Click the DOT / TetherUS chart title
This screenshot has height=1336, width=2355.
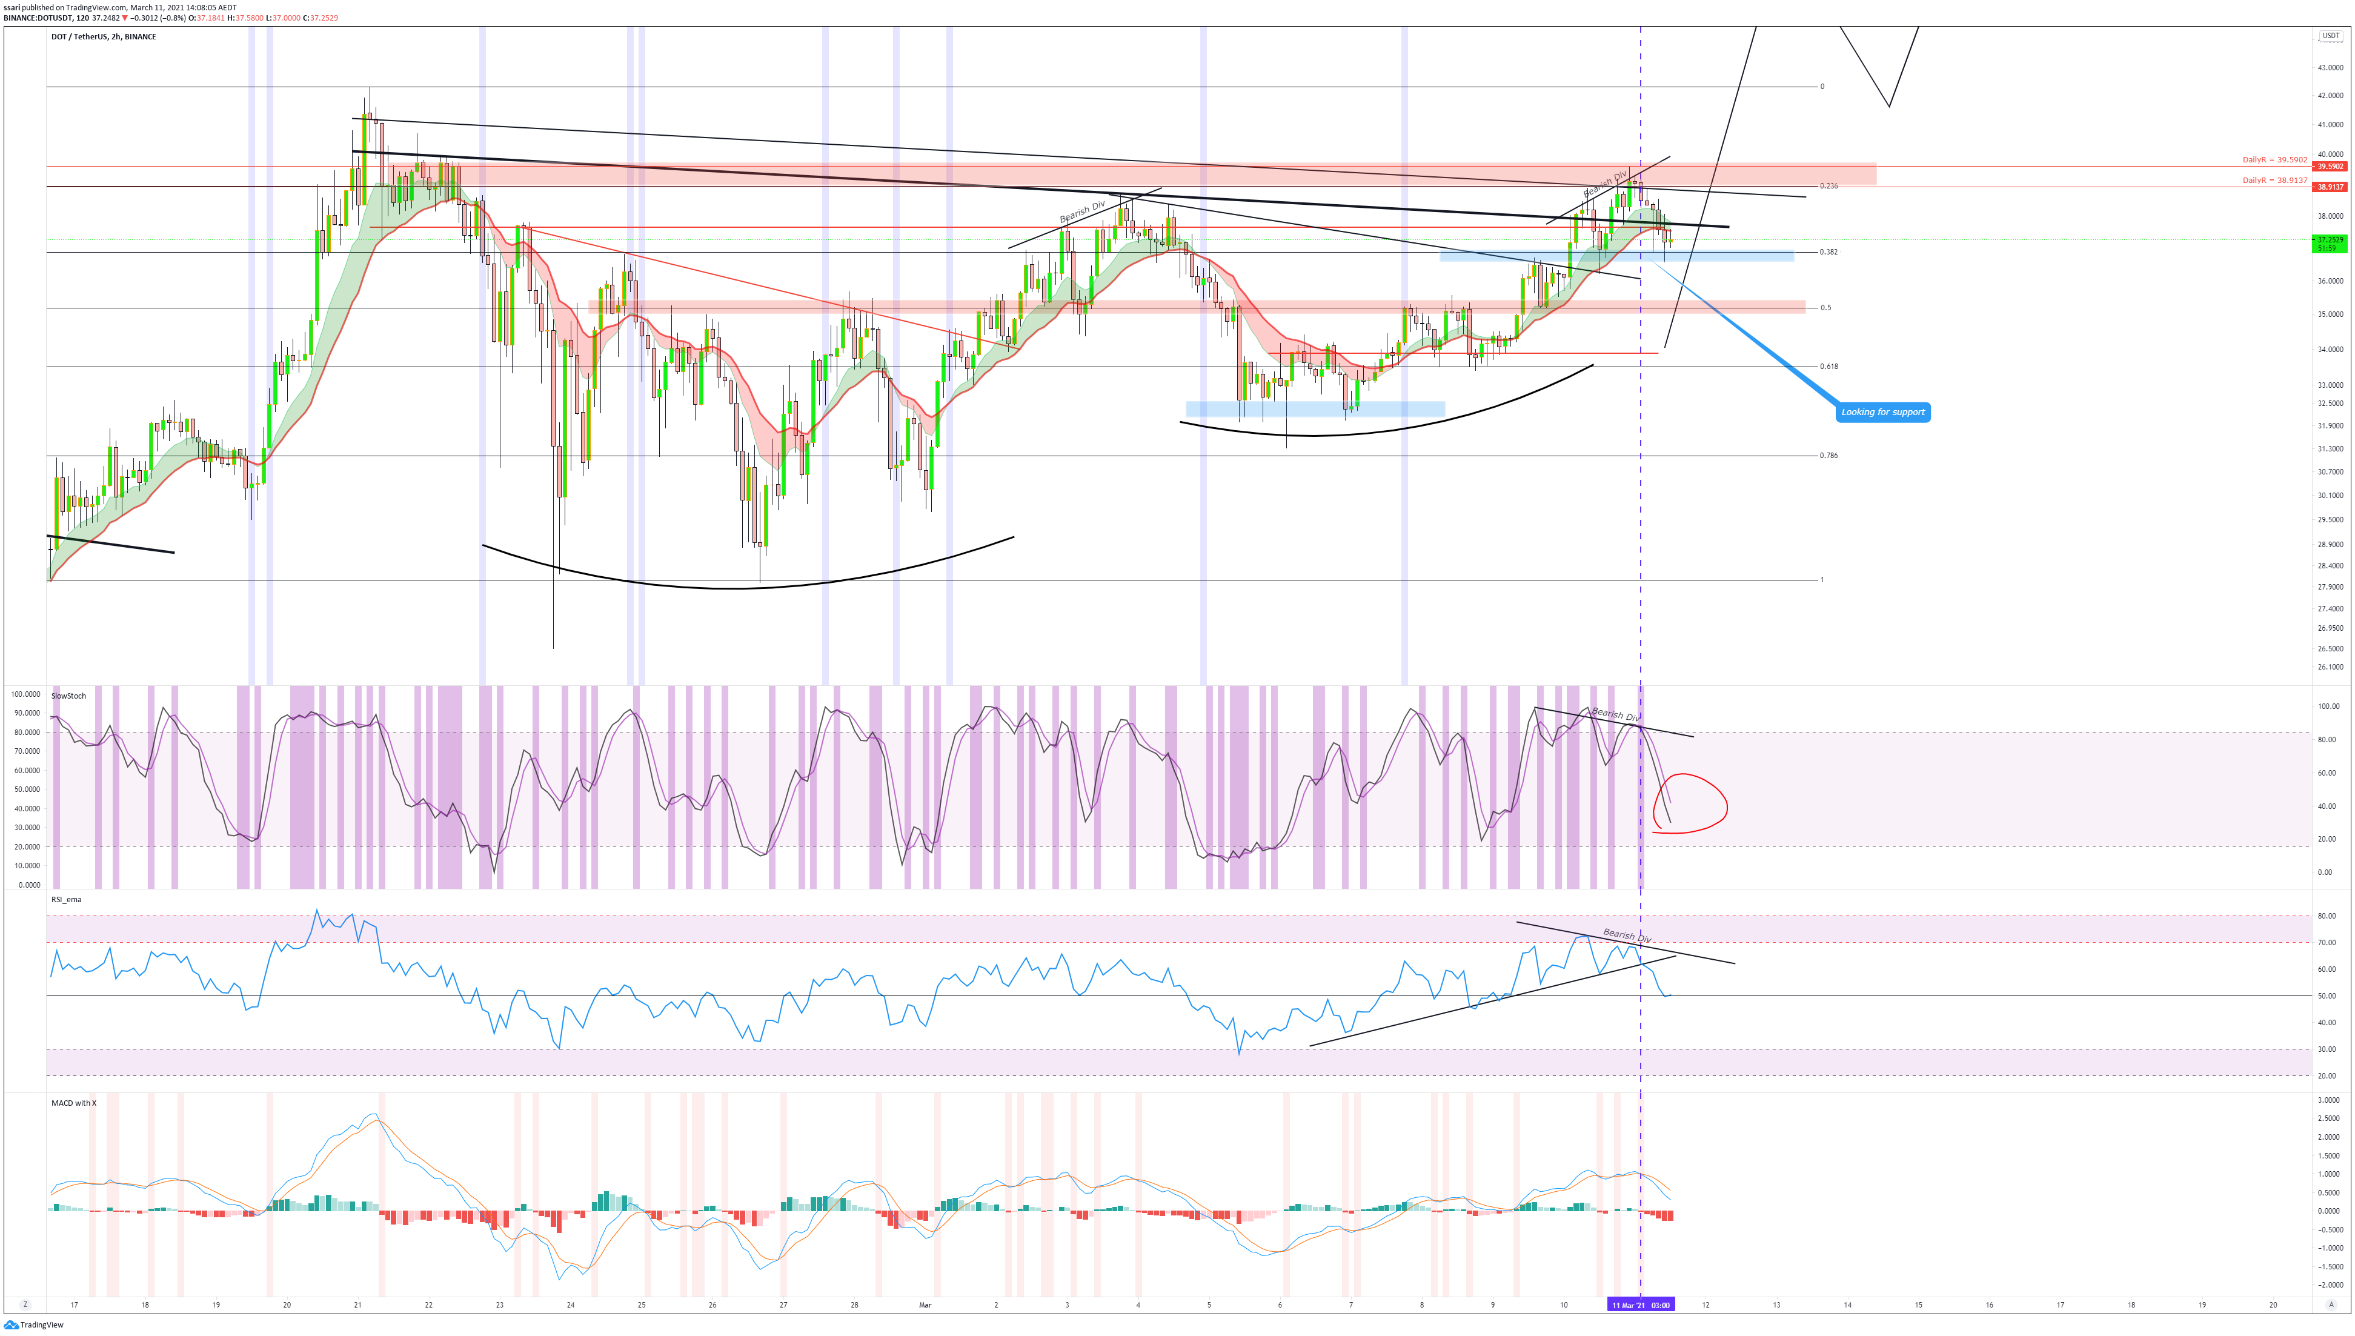pos(104,37)
